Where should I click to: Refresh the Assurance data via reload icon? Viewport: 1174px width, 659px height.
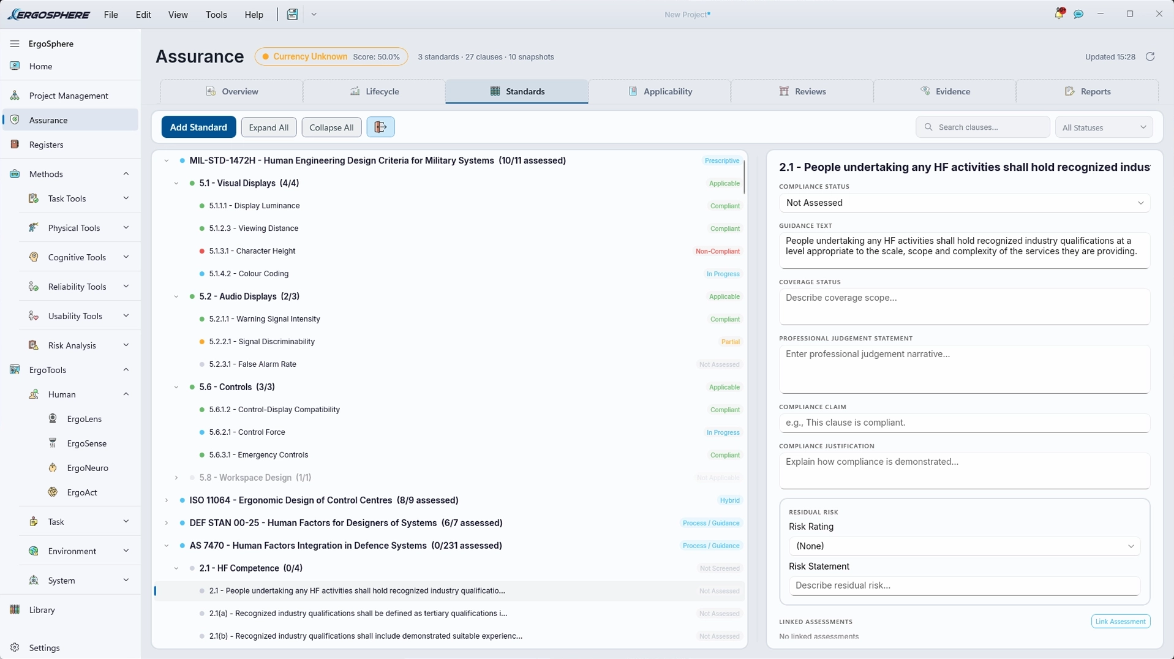[1150, 56]
